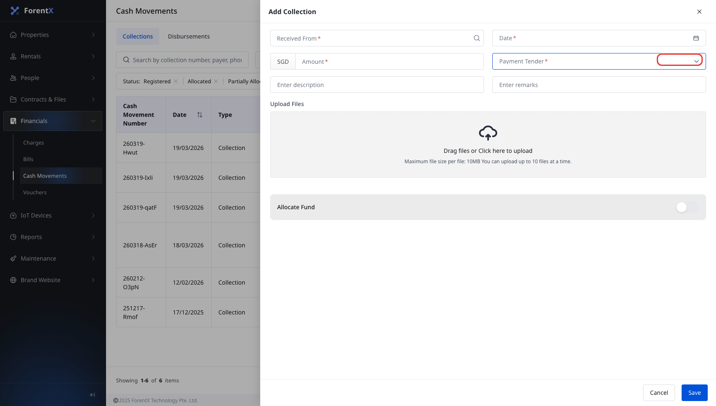Image resolution: width=716 pixels, height=406 pixels.
Task: Switch to the Disbursements tab
Action: click(189, 36)
